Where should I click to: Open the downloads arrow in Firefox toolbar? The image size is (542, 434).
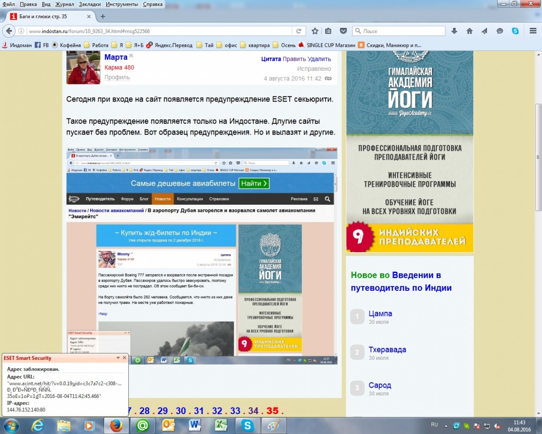click(x=454, y=31)
